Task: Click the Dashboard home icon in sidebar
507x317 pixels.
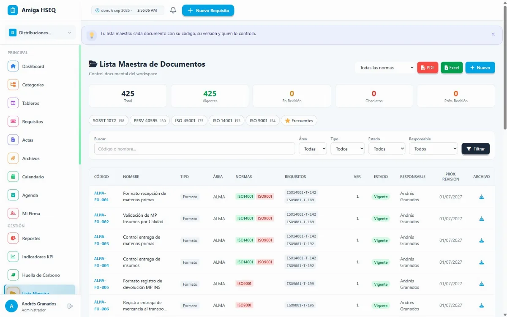Action: [13, 66]
